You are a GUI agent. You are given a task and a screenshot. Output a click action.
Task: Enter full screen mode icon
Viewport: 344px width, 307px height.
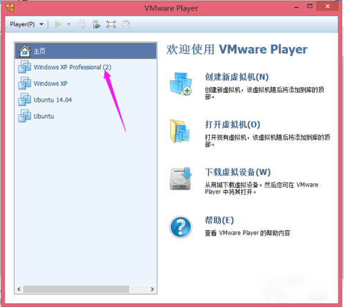pyautogui.click(x=111, y=24)
